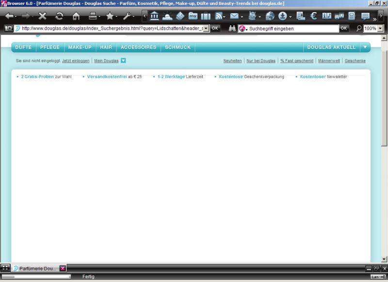Image resolution: width=388 pixels, height=282 pixels.
Task: Click the page loading progress bar
Action: tap(36, 277)
